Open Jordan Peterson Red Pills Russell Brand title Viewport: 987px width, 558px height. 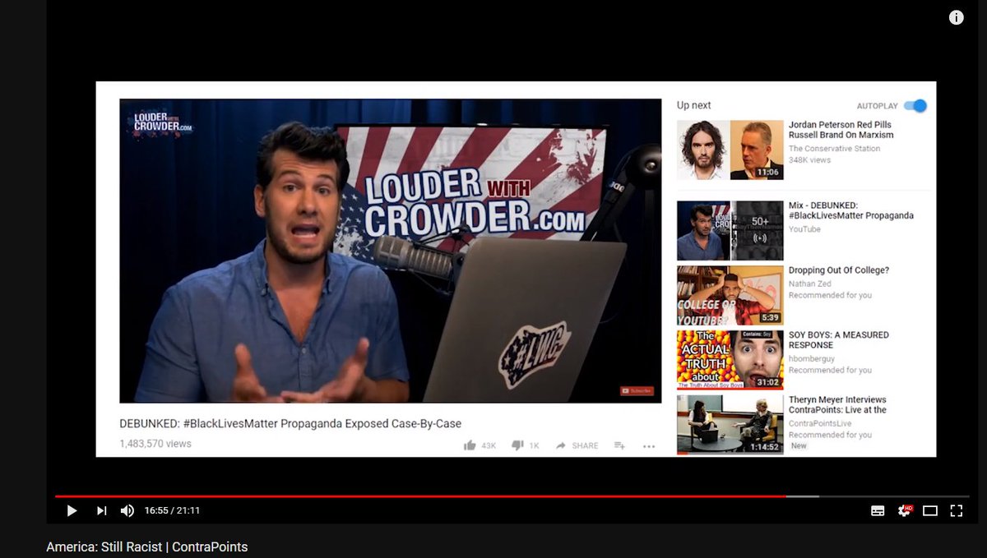click(x=841, y=130)
